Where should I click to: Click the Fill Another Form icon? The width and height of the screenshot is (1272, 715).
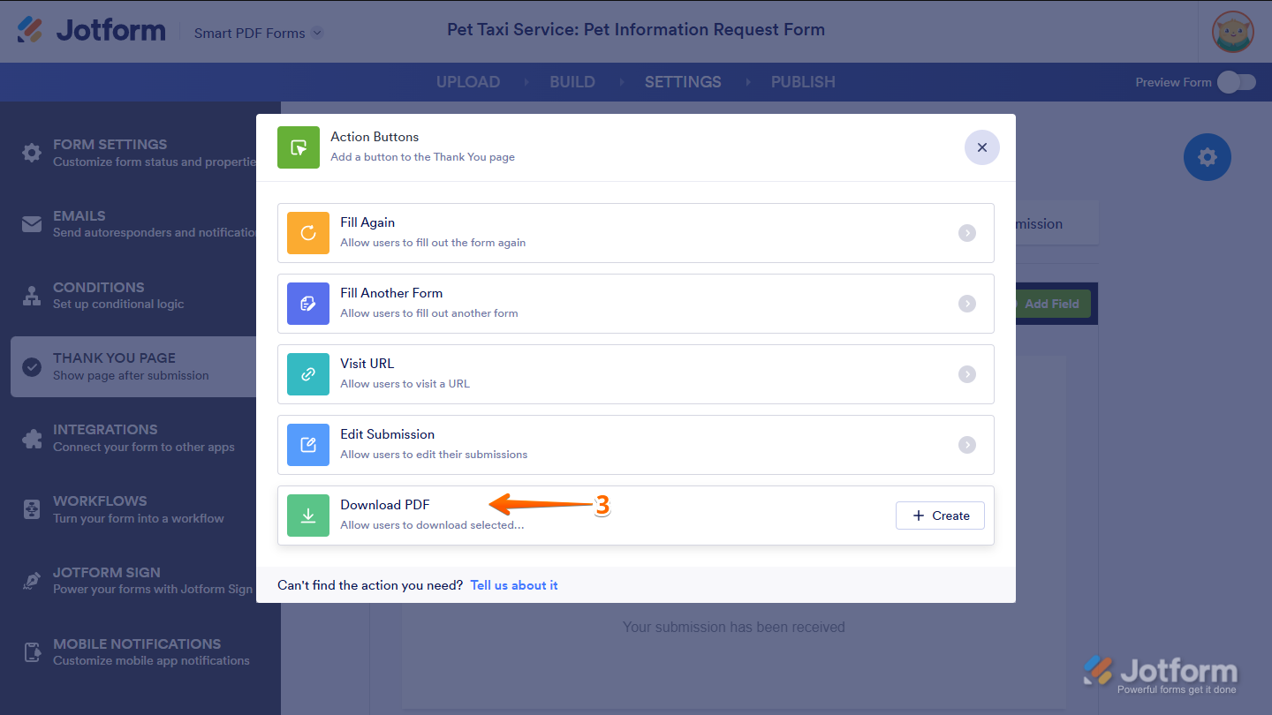coord(308,304)
